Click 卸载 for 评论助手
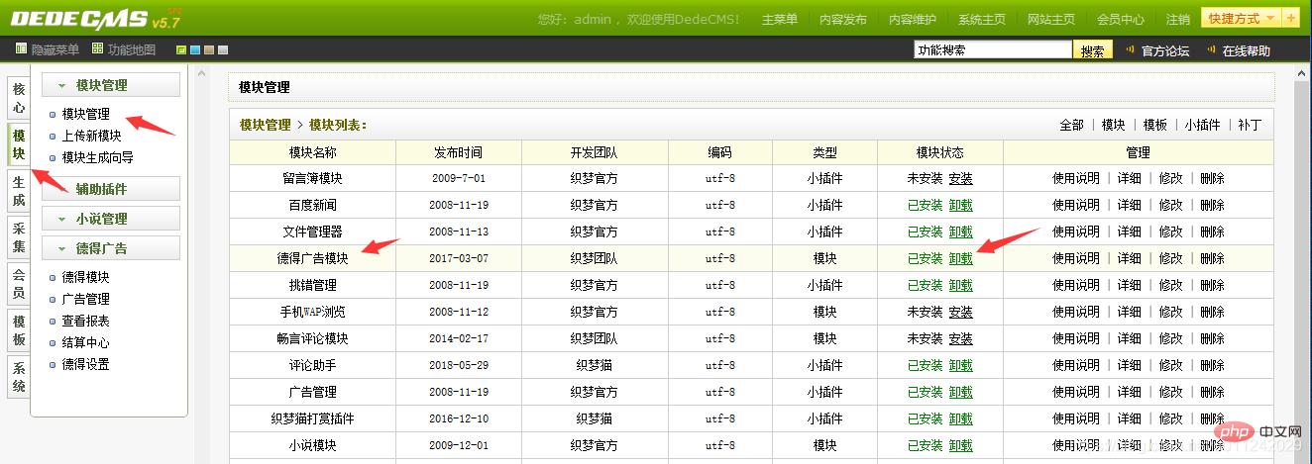 (x=961, y=365)
